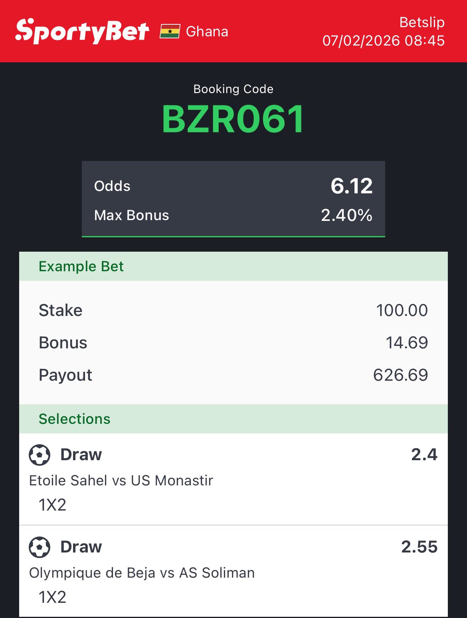Viewport: 467px width, 618px height.
Task: Click the Stake amount 100.00
Action: pos(402,310)
